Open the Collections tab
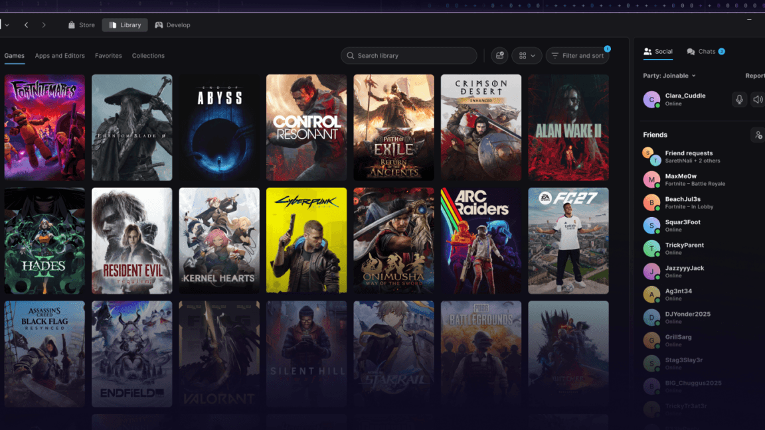 pos(148,56)
